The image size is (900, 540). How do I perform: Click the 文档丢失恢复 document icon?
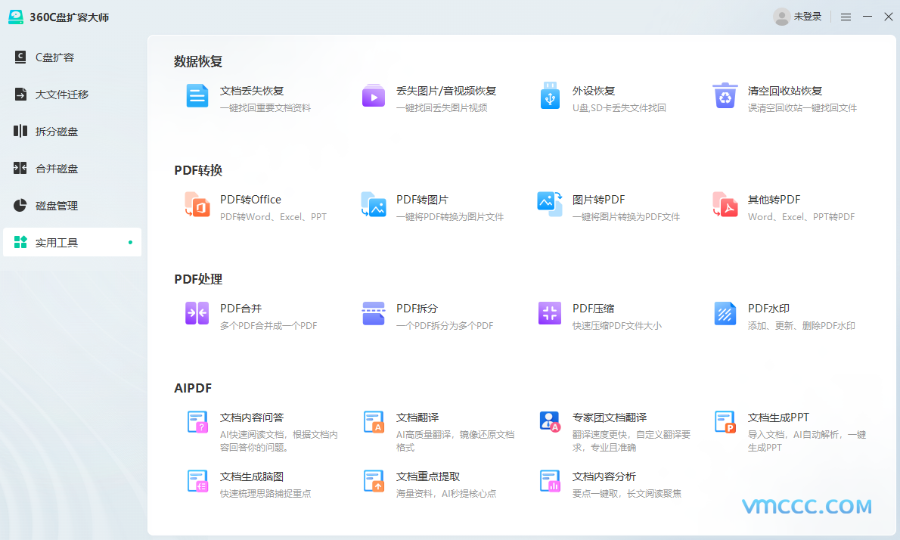click(197, 96)
